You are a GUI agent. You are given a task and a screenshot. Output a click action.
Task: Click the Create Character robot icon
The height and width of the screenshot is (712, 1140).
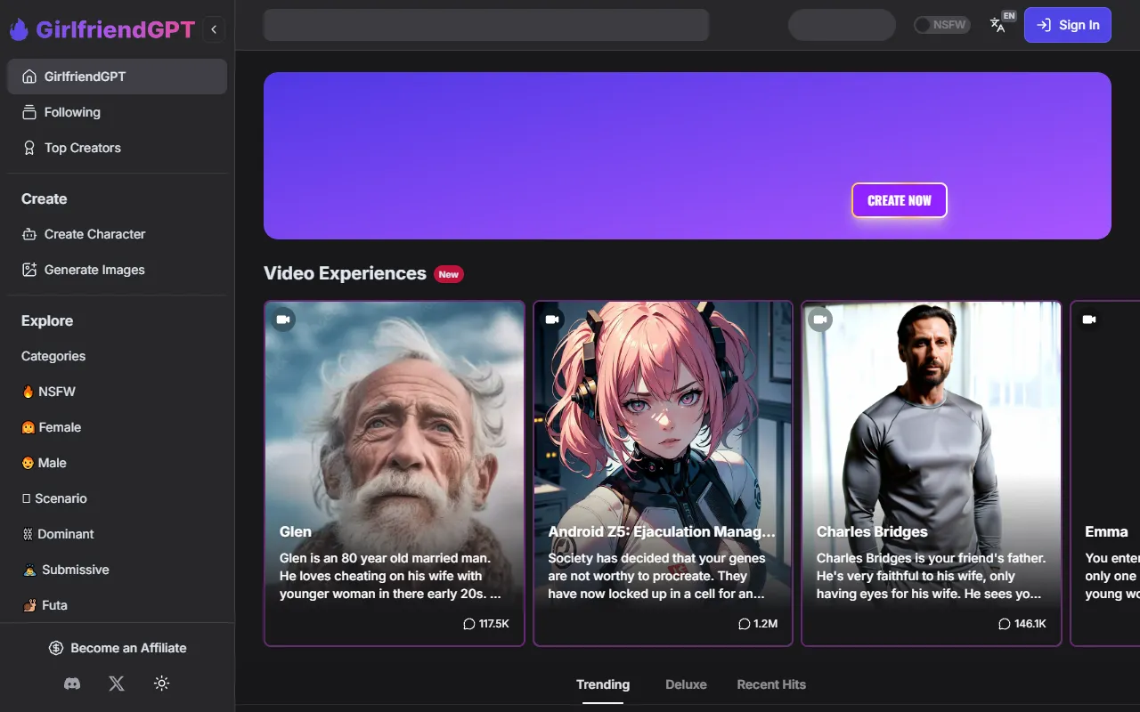pyautogui.click(x=29, y=234)
